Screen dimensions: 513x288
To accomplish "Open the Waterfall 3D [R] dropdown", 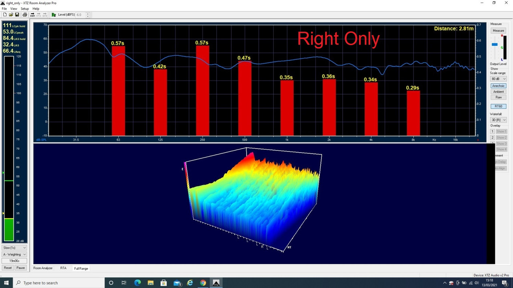I will click(499, 120).
